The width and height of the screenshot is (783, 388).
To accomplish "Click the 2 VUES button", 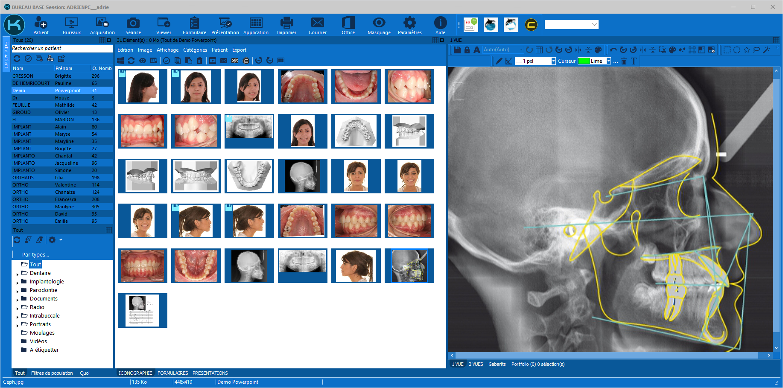I will tap(476, 364).
